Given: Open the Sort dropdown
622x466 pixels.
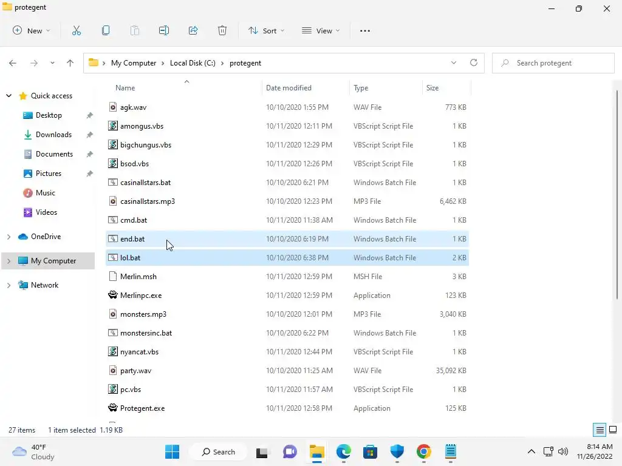Looking at the screenshot, I should [266, 30].
